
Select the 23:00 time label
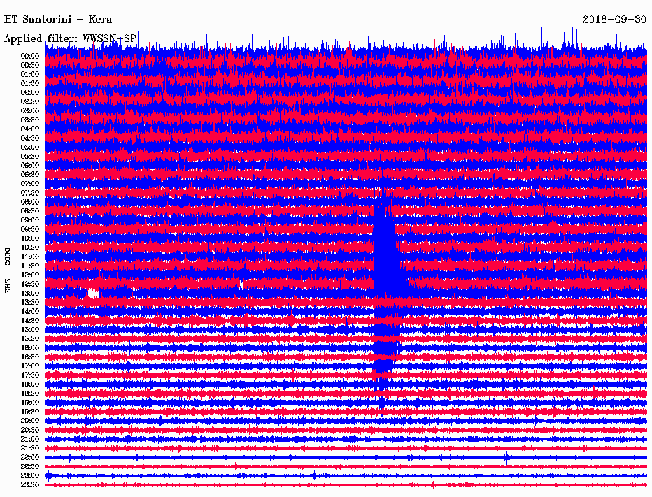(30, 476)
